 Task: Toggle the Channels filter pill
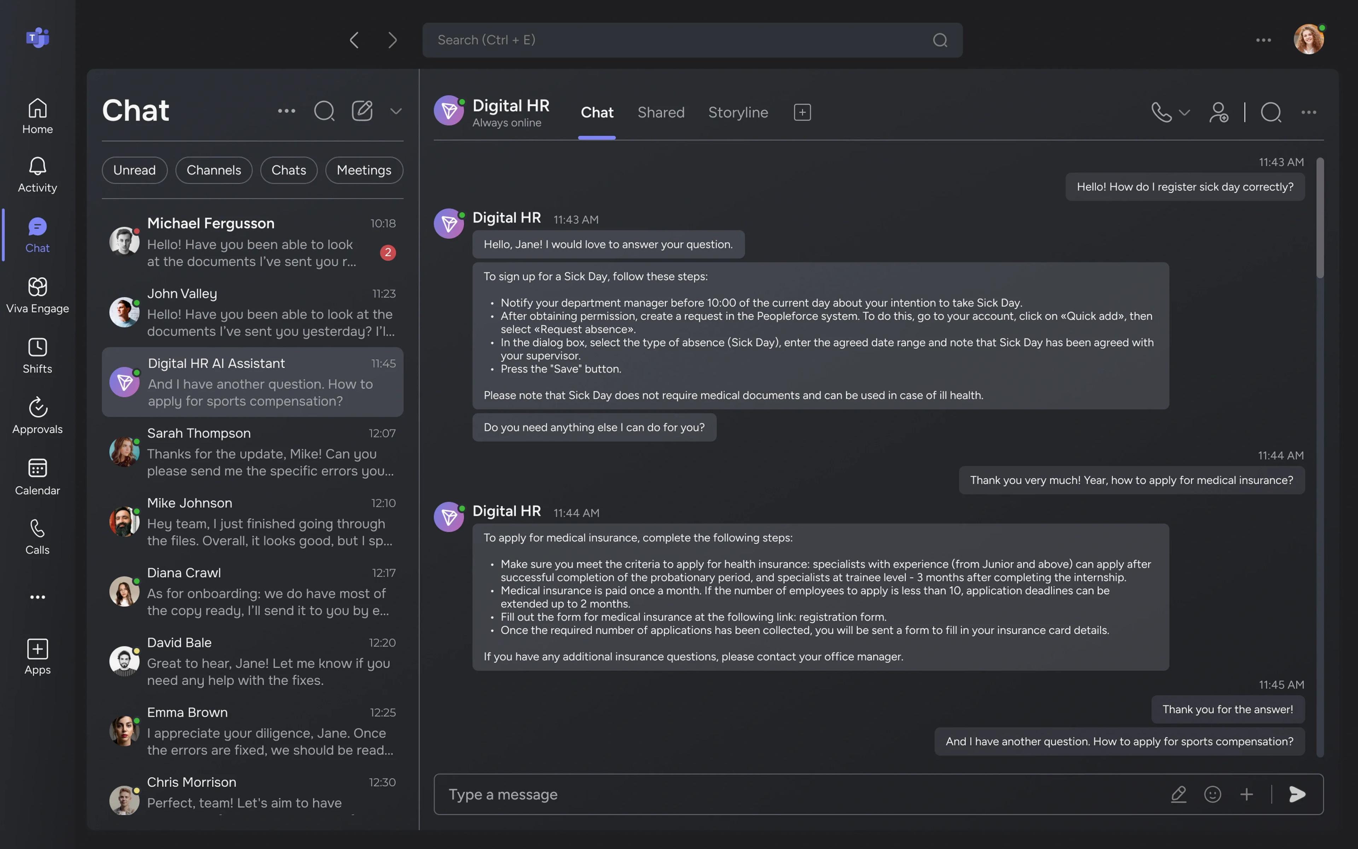click(213, 170)
